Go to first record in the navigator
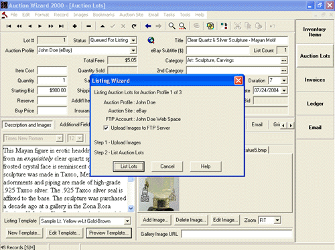The height and width of the screenshot is (250, 335). tap(9, 26)
